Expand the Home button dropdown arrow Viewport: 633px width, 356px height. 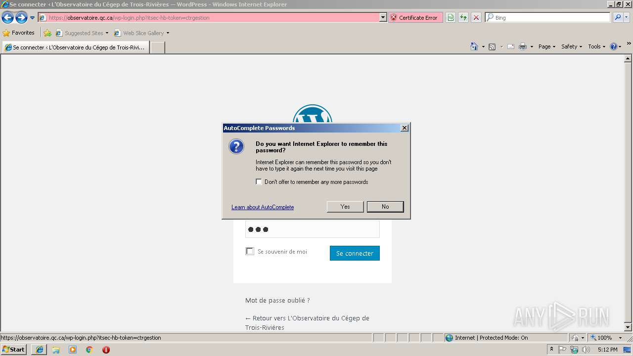point(483,46)
